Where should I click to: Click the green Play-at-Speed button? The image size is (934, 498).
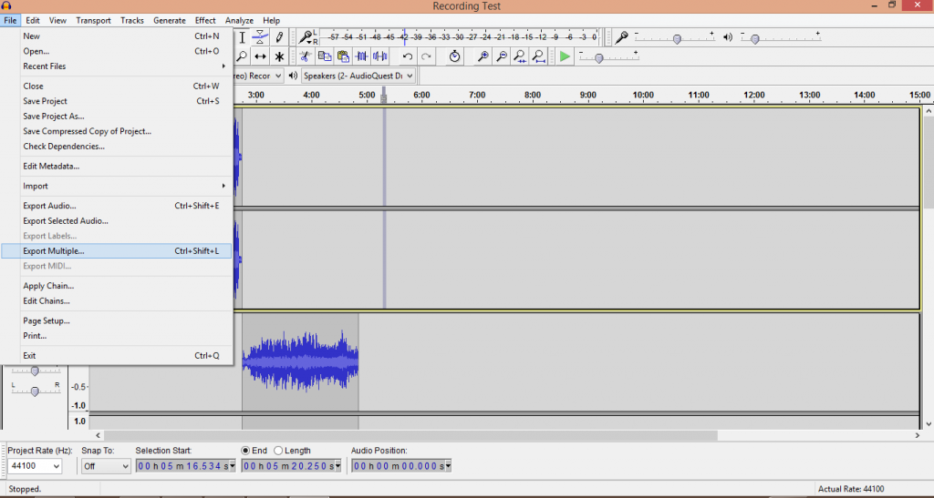(x=565, y=56)
